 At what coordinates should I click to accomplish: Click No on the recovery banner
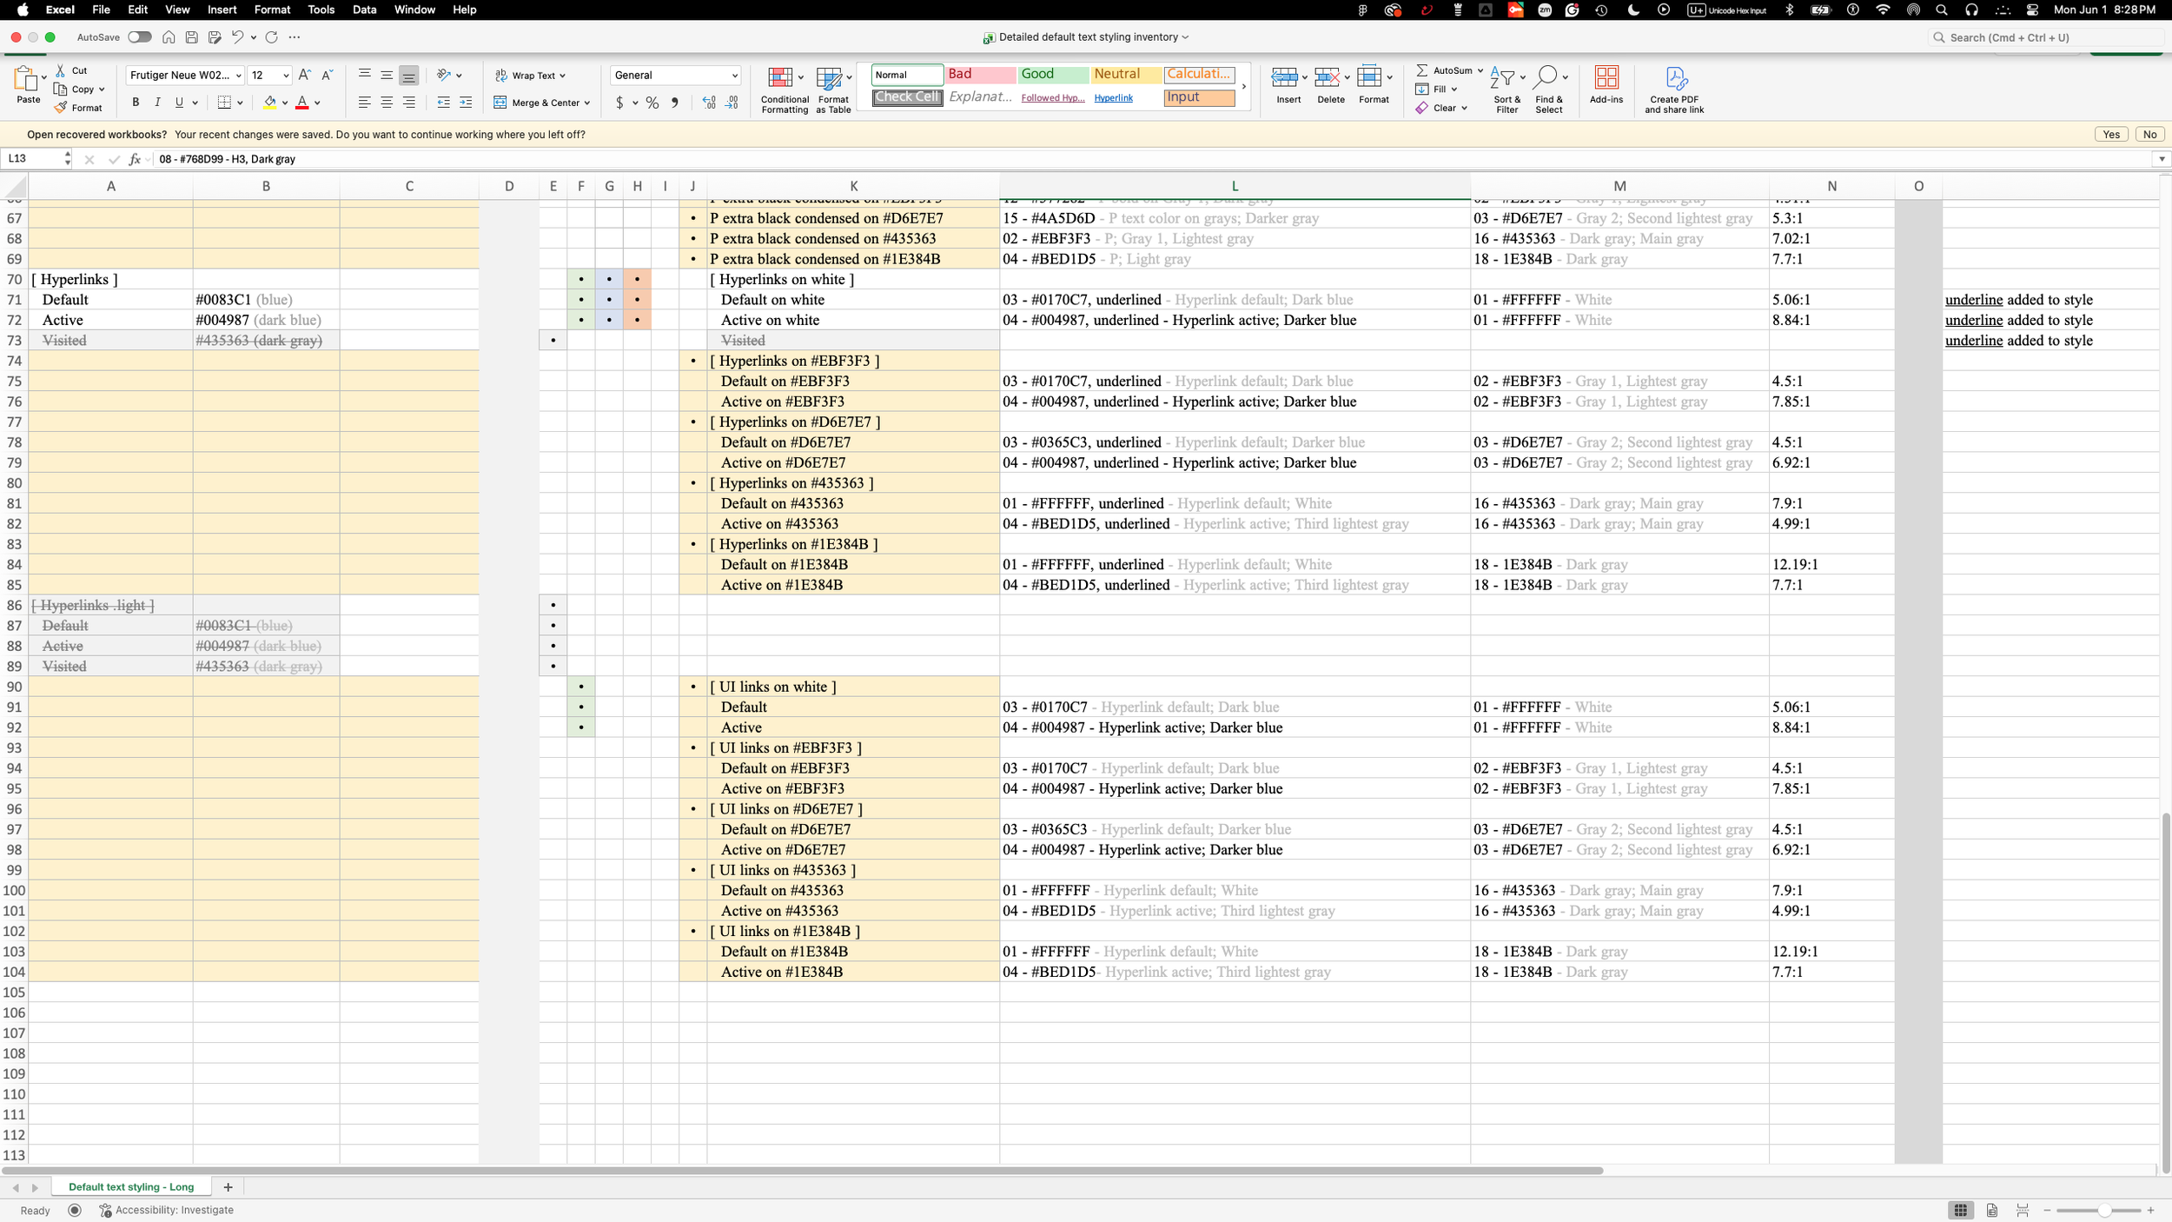[x=2149, y=134]
